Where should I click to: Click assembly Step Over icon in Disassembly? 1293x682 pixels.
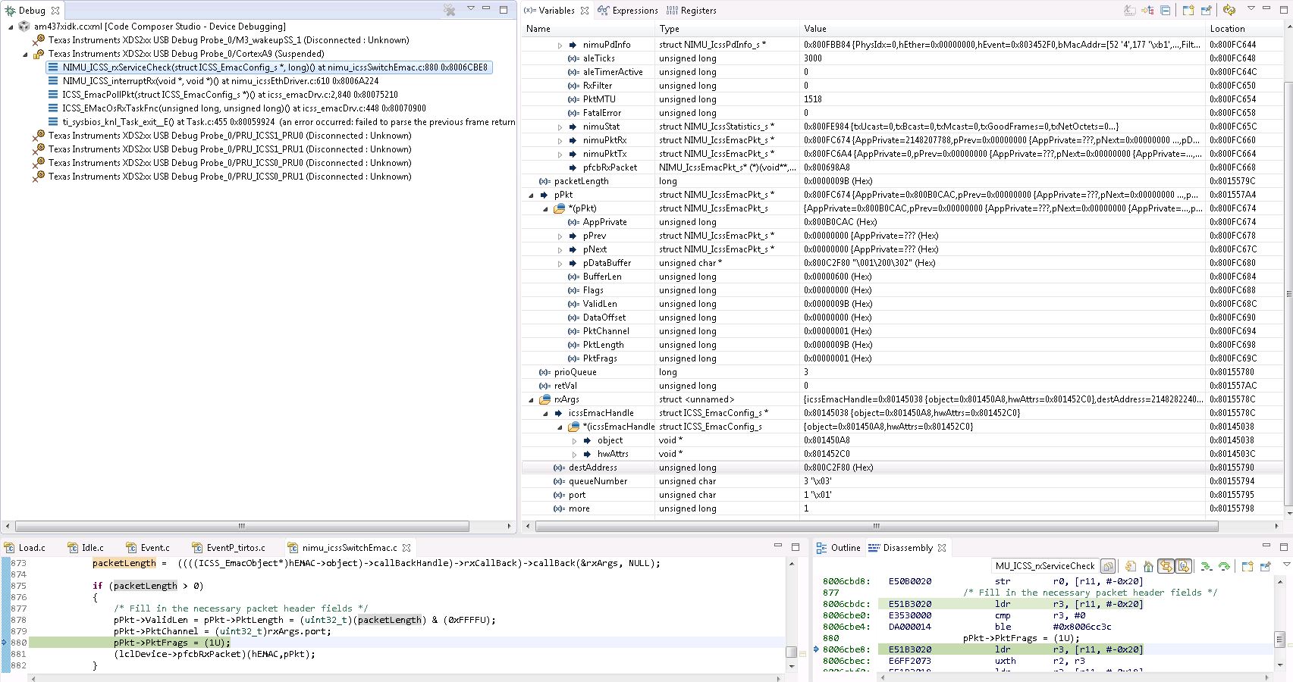point(1223,566)
